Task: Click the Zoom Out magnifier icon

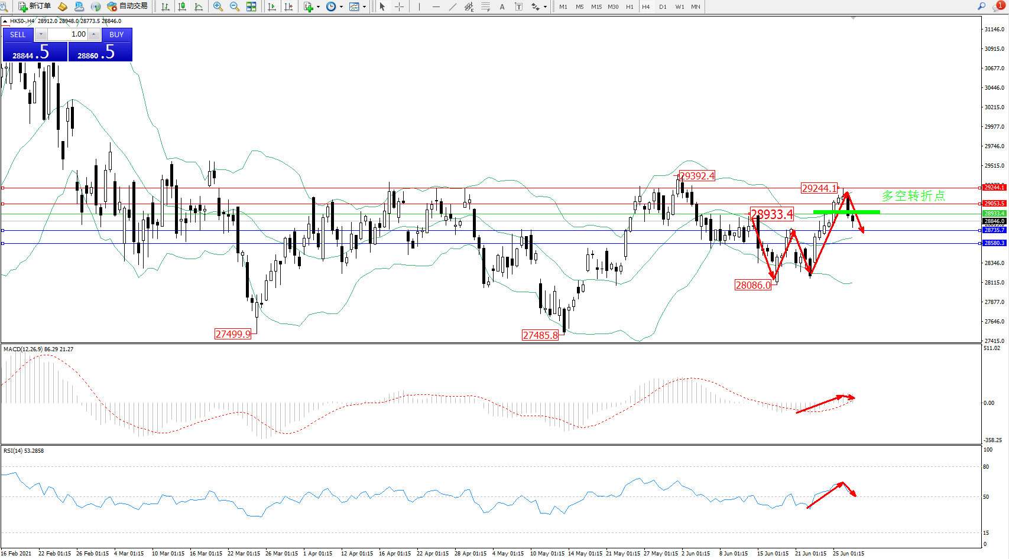Action: coord(234,6)
